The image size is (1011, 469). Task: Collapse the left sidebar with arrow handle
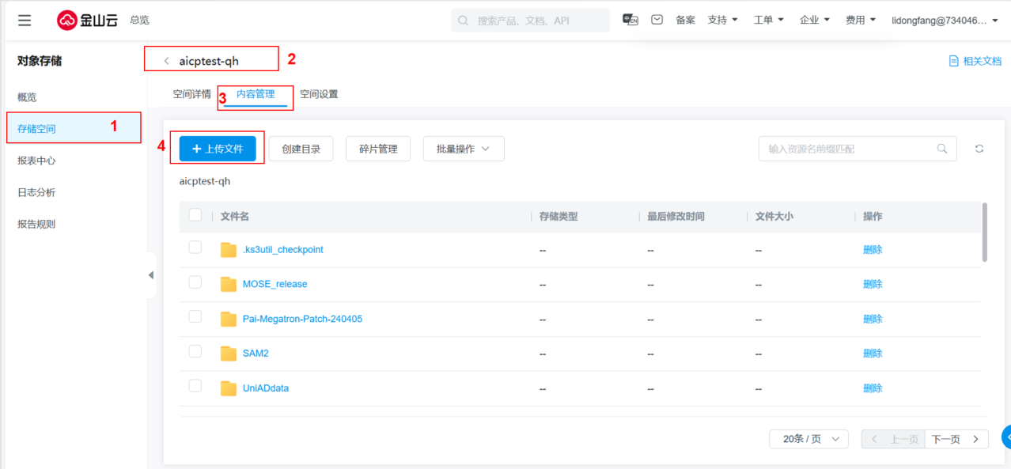click(x=151, y=275)
